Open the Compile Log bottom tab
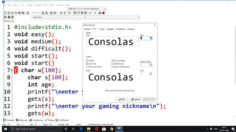The width and height of the screenshot is (236, 132). [36, 120]
